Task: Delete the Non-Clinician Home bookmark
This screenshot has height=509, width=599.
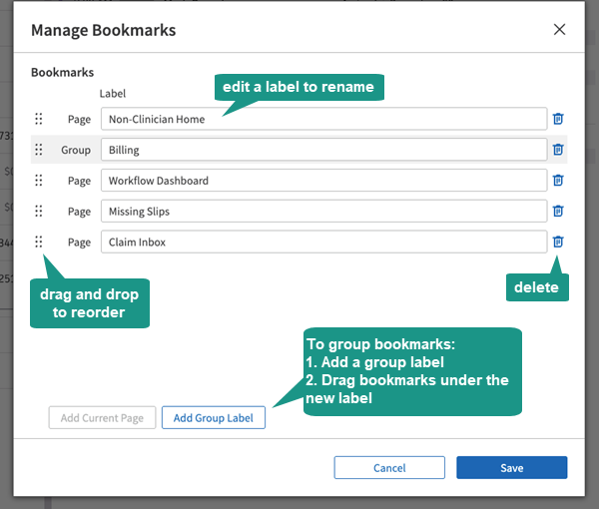Action: pyautogui.click(x=558, y=119)
